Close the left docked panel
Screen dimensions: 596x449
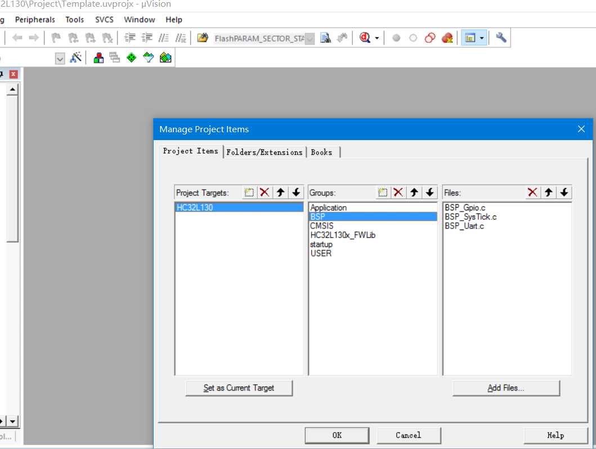(x=14, y=74)
